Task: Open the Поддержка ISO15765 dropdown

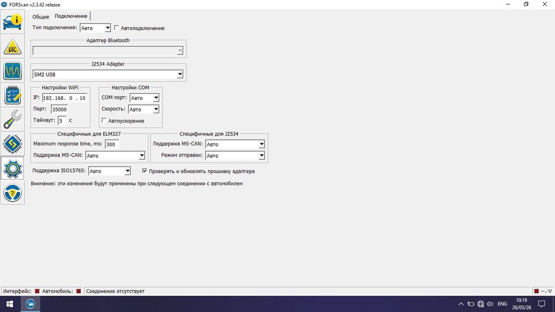Action: (109, 171)
